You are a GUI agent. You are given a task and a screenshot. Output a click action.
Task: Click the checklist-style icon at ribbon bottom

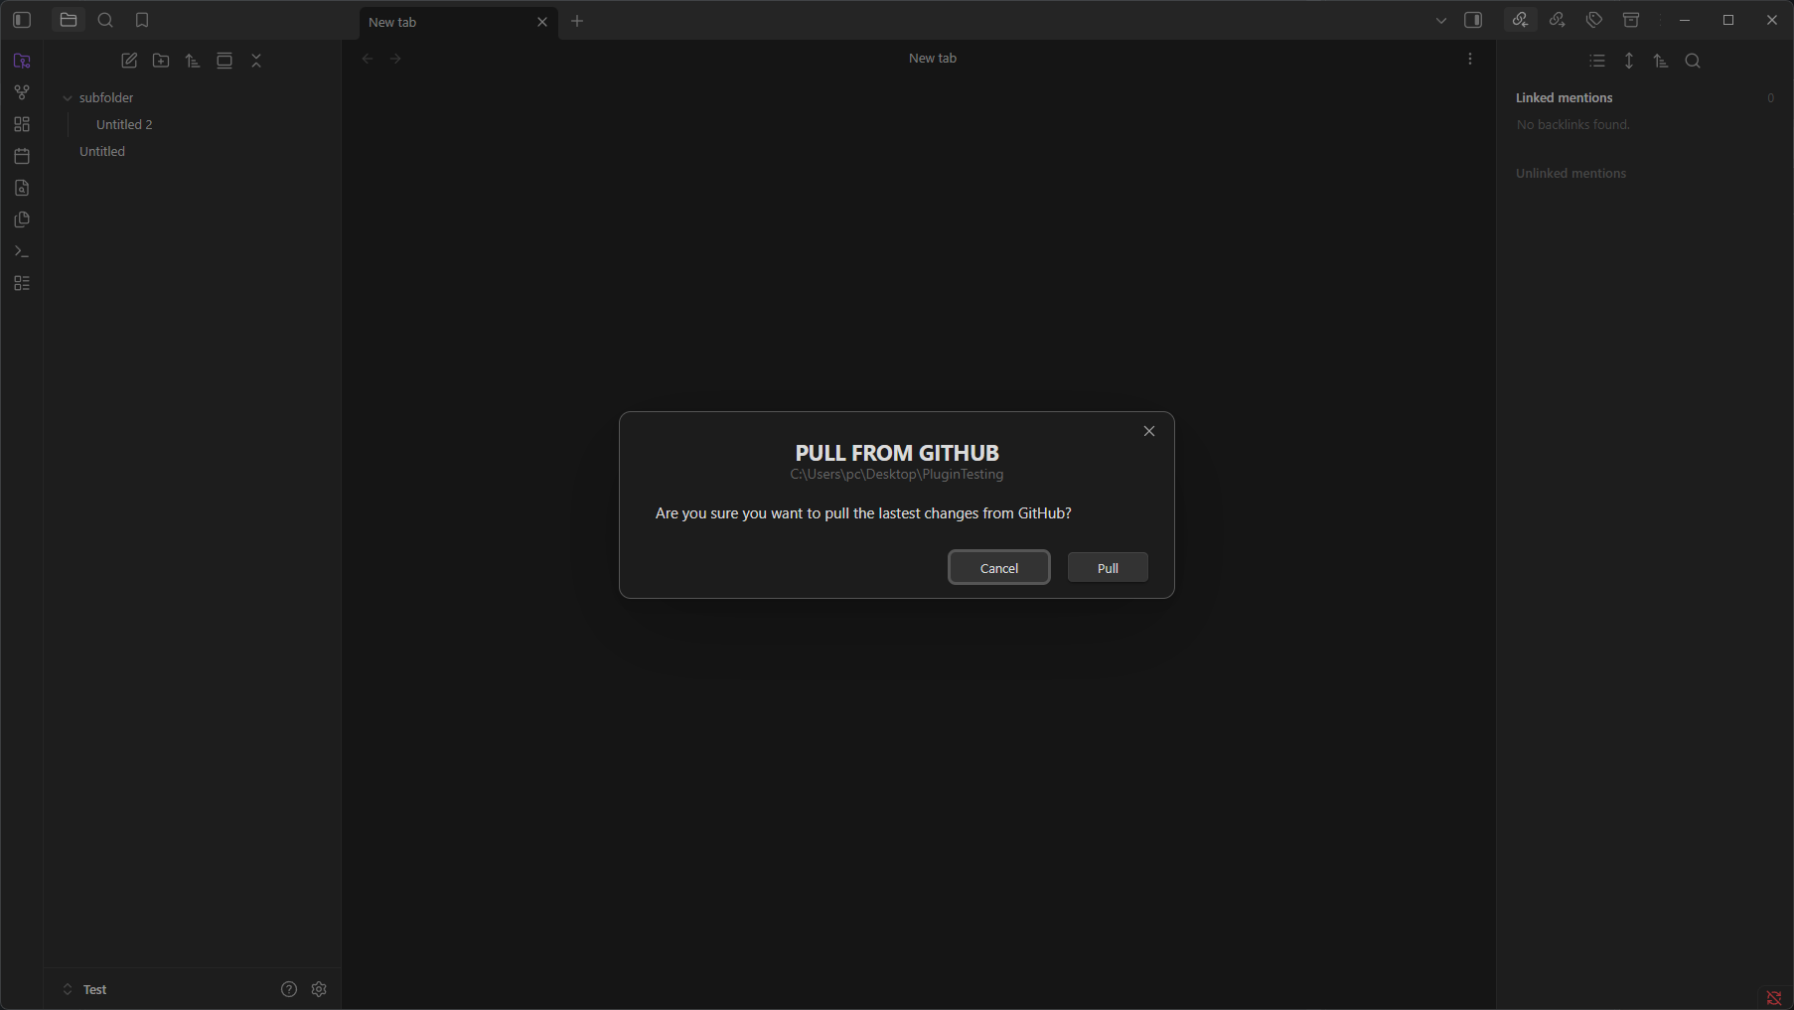coord(22,283)
